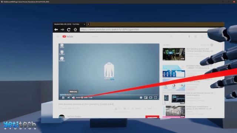Open the YouTube apps grid icon
Image resolution: width=237 pixels, height=133 pixels.
(x=196, y=37)
